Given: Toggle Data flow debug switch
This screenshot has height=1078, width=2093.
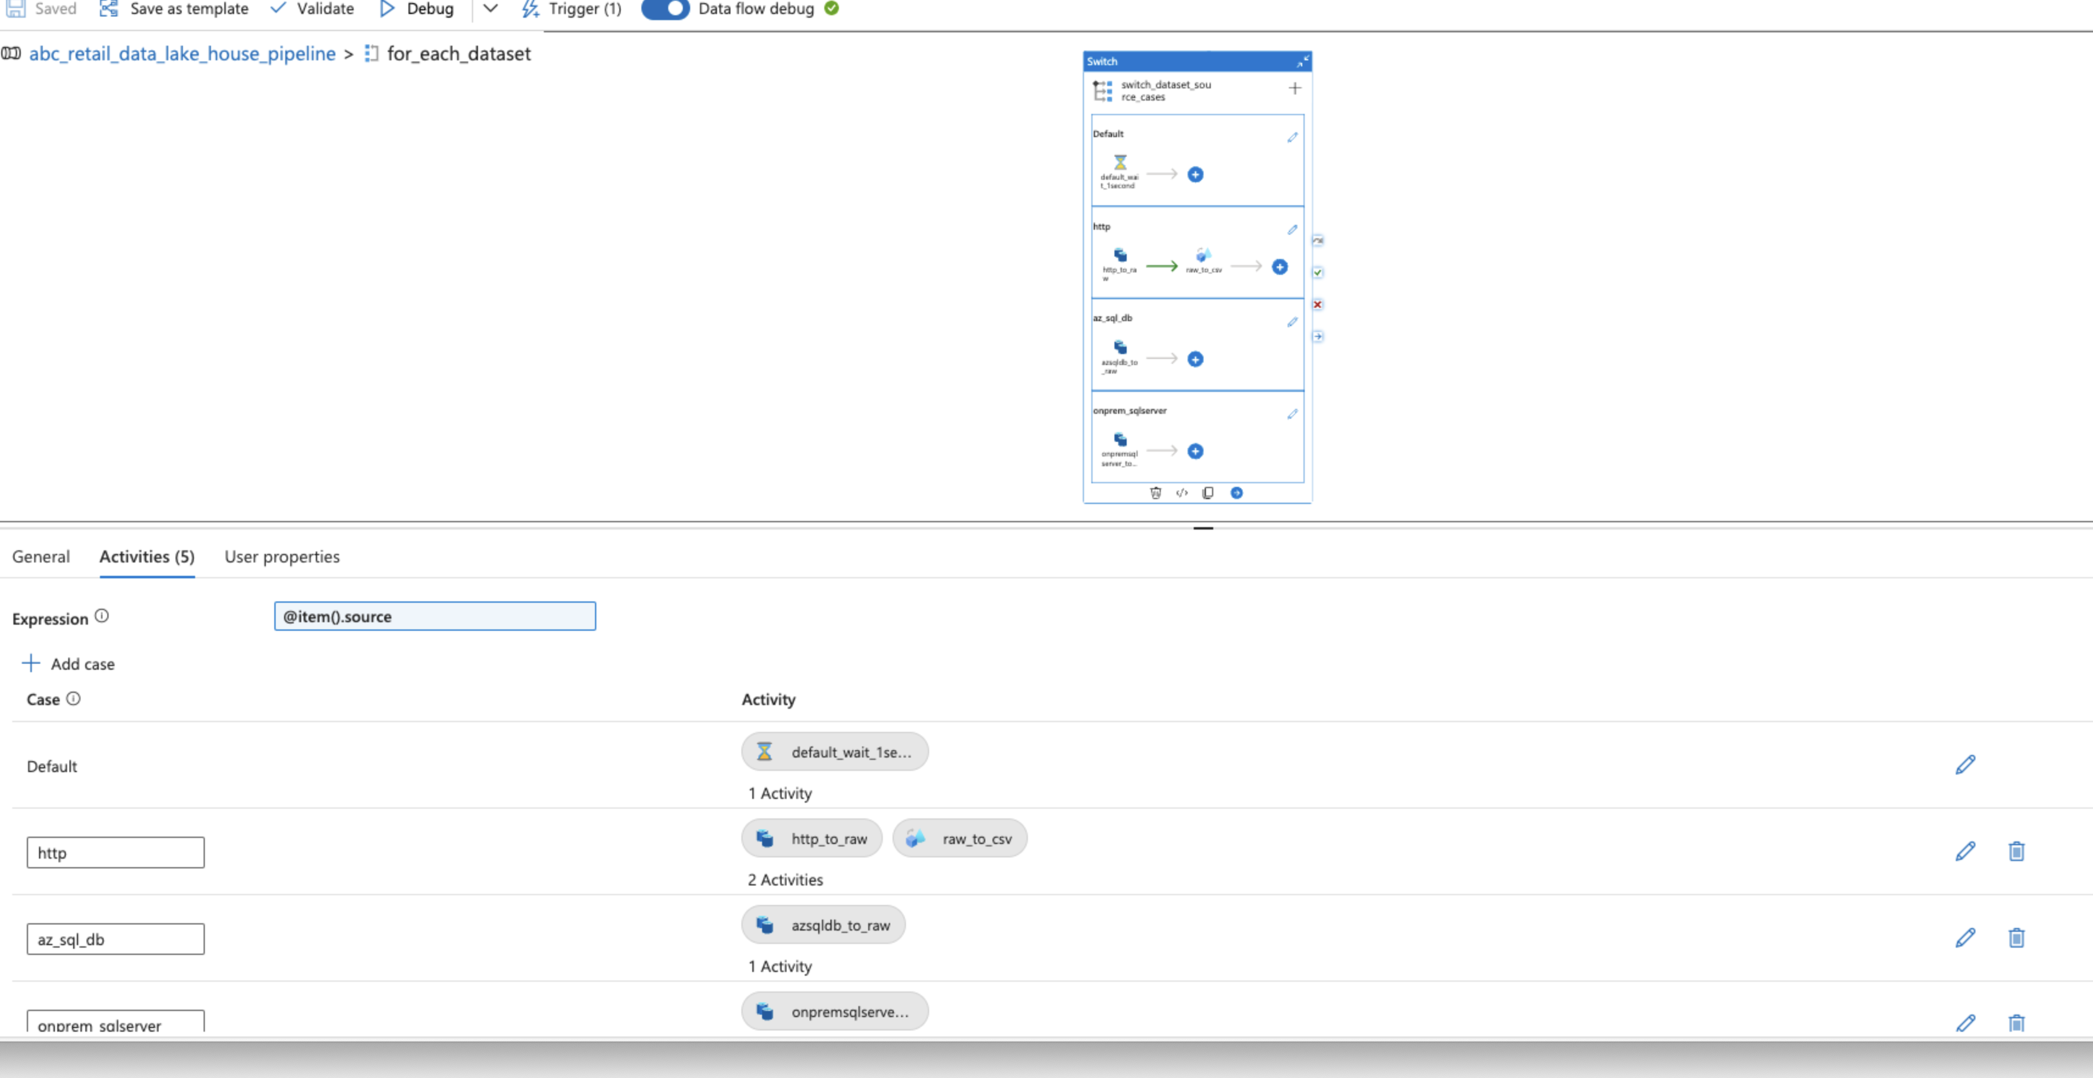Looking at the screenshot, I should [665, 9].
